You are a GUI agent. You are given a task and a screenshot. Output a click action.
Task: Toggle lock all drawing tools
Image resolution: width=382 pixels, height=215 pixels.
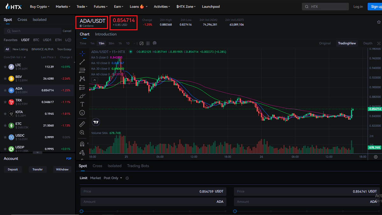pyautogui.click(x=82, y=153)
